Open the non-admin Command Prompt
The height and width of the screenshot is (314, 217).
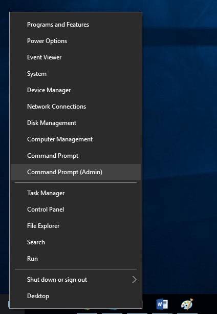pos(76,156)
